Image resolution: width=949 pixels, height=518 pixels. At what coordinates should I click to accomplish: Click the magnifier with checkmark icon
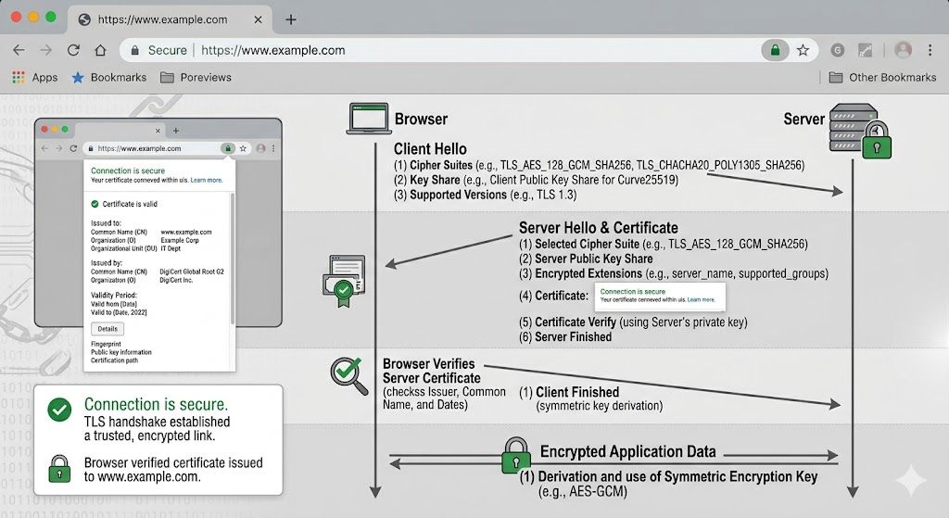click(x=348, y=375)
